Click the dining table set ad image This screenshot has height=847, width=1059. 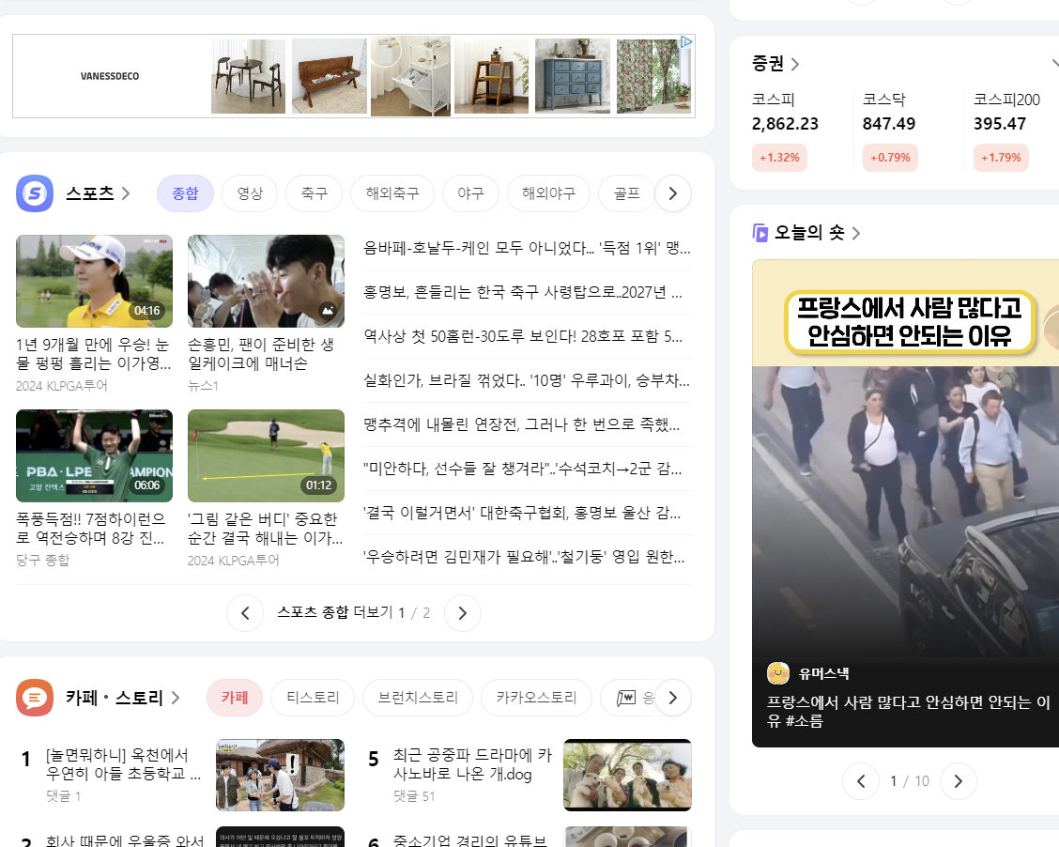point(249,76)
